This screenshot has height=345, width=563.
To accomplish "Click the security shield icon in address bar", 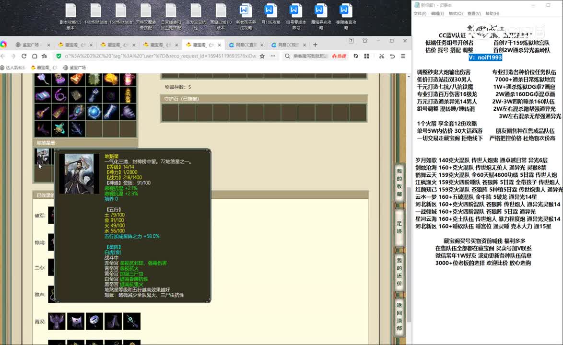I will [x=59, y=56].
